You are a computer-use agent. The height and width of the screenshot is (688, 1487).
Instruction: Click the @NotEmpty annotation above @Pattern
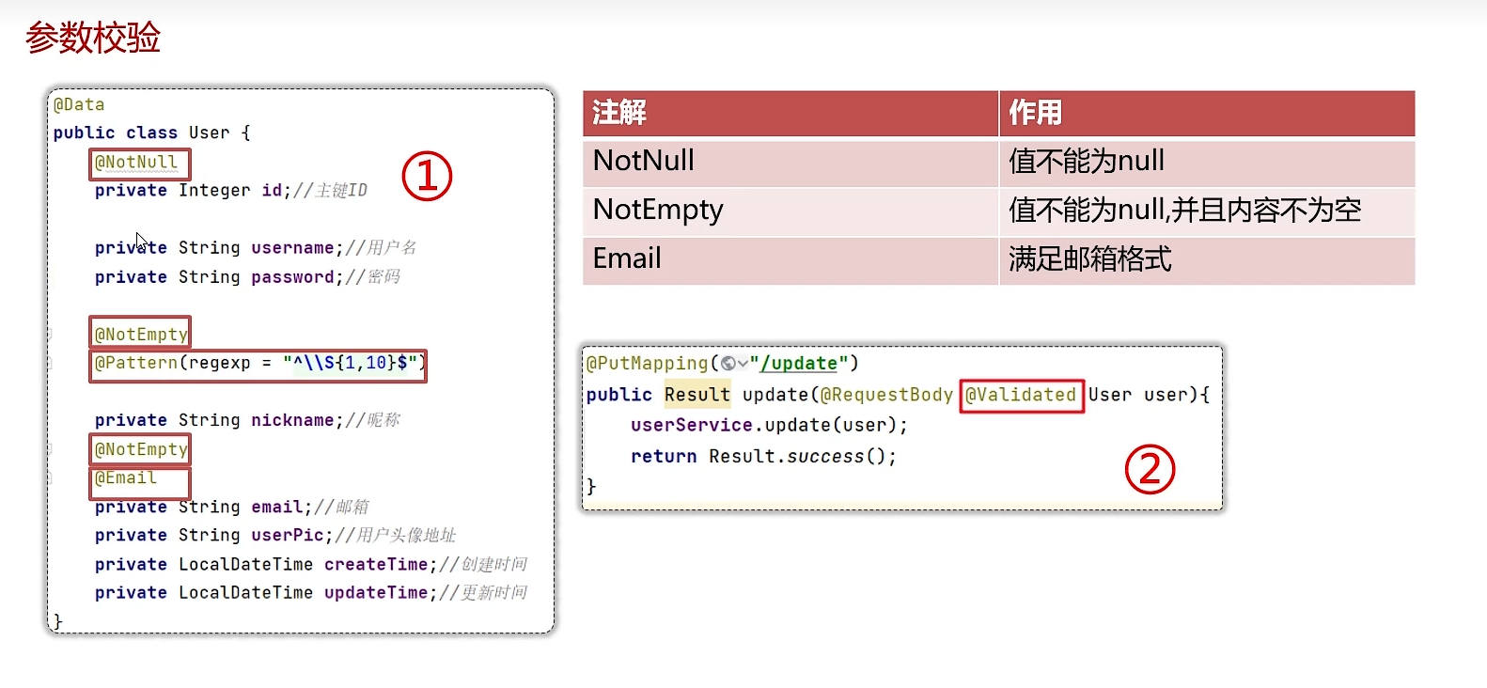(141, 334)
